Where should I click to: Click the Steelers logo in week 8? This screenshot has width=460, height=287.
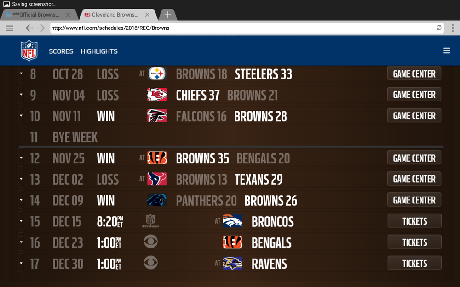click(157, 73)
